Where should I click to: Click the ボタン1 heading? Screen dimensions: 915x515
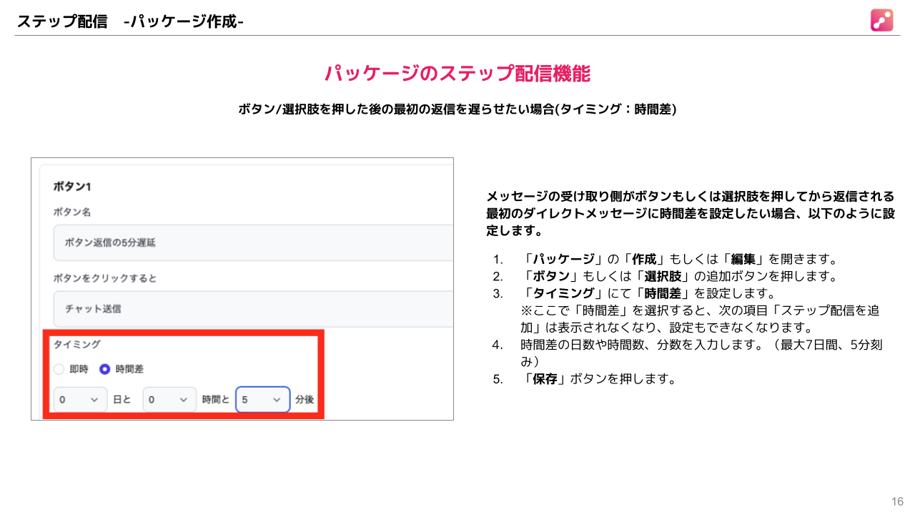point(72,187)
